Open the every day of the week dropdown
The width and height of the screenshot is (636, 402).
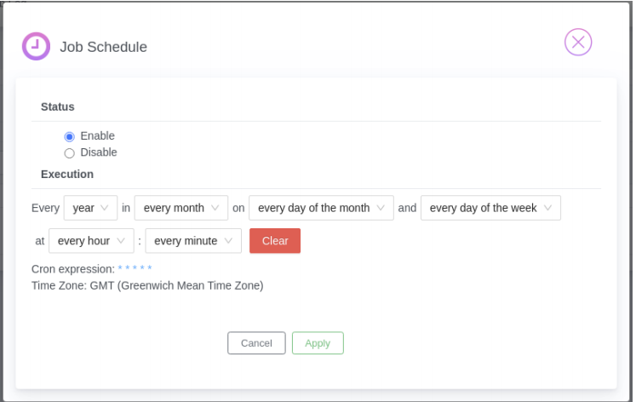click(490, 208)
